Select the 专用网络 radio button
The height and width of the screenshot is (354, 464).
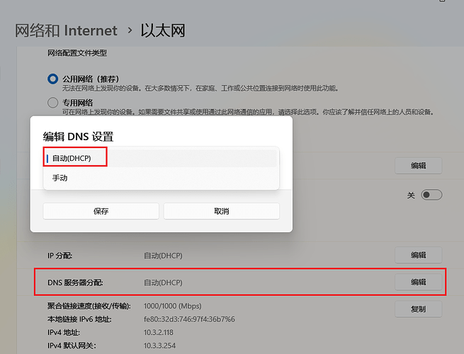click(52, 102)
